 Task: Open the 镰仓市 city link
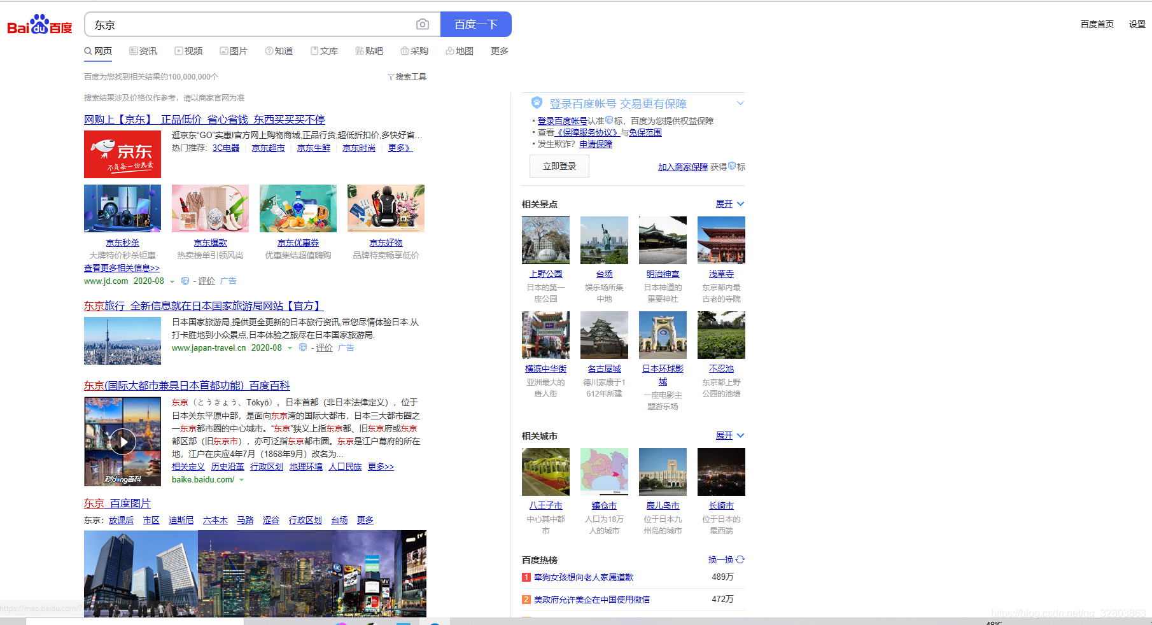point(604,505)
